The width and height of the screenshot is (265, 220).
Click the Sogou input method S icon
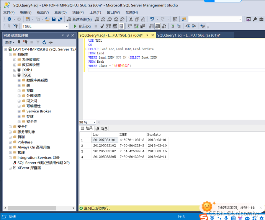coord(203,217)
